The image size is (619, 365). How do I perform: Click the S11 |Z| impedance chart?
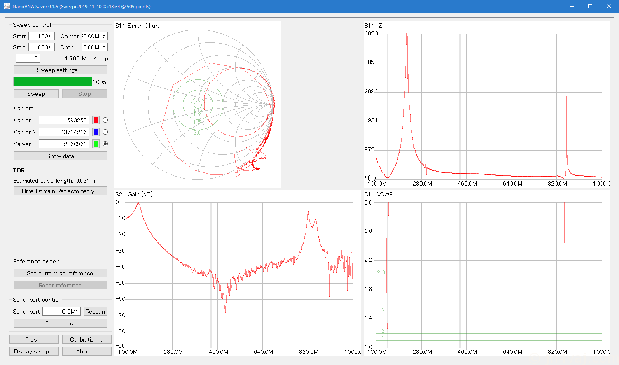pos(487,105)
